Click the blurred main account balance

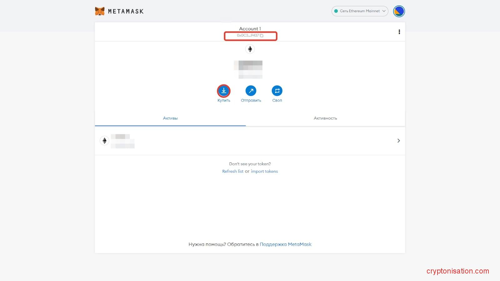pyautogui.click(x=250, y=69)
